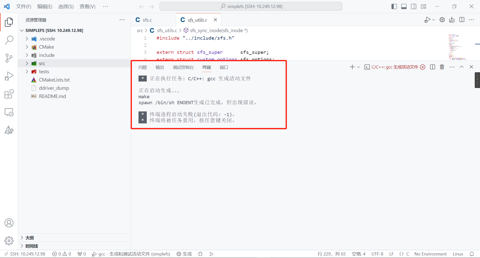Toggle the primary sidebar visibility

394,6
